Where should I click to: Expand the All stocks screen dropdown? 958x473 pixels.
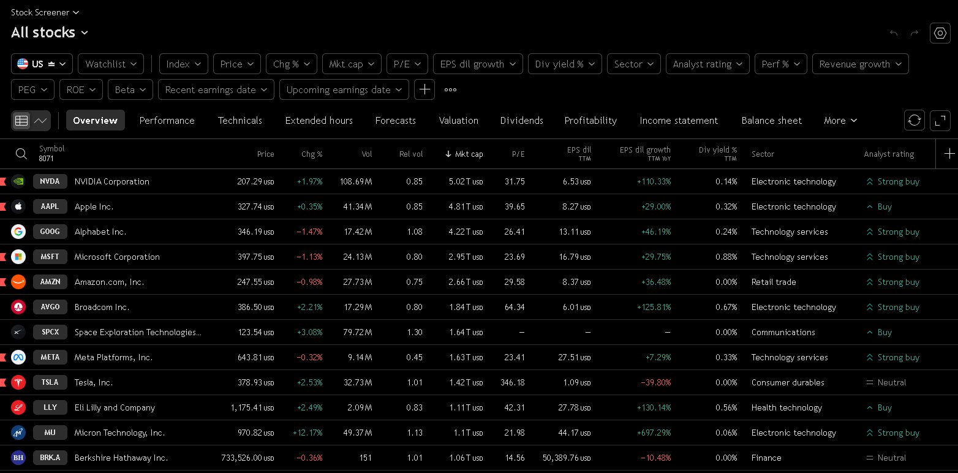pyautogui.click(x=50, y=32)
